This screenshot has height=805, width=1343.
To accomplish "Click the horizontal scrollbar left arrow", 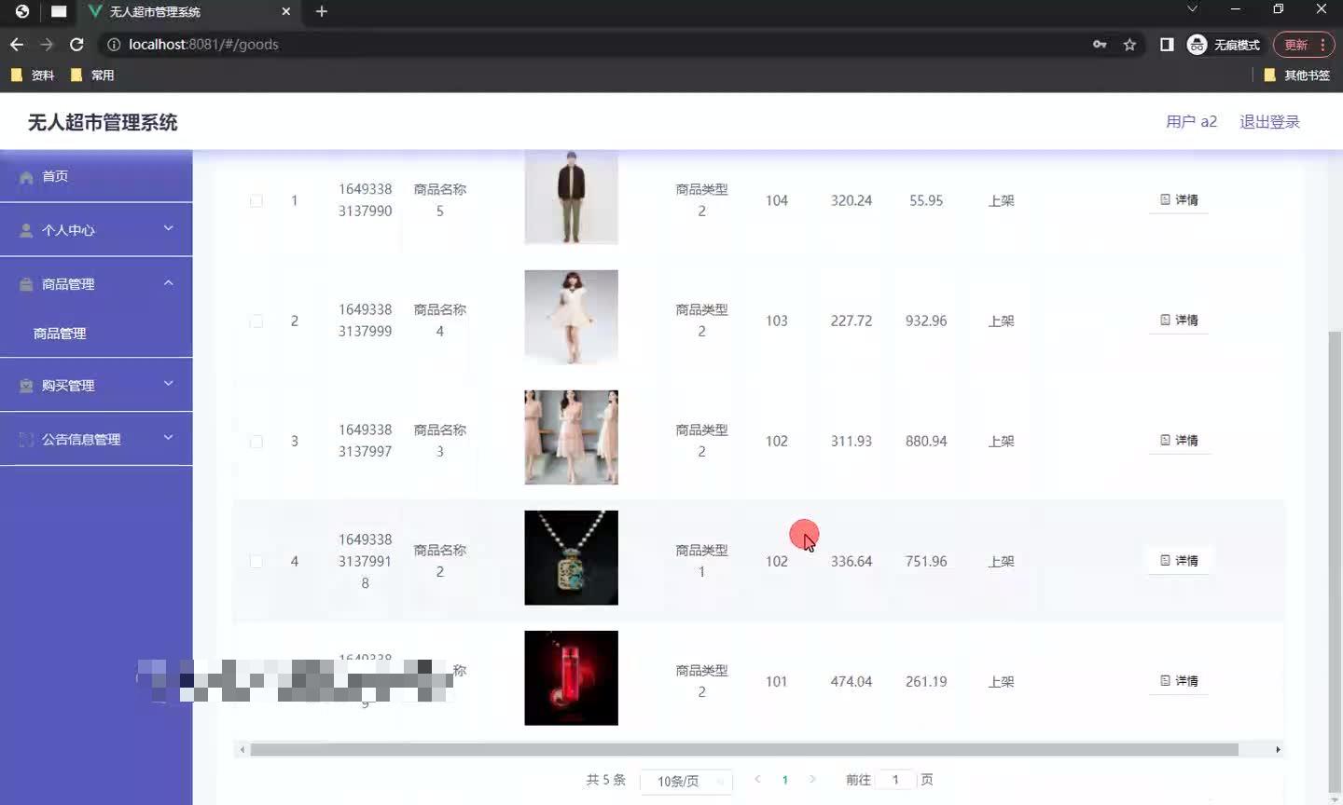I will (242, 749).
